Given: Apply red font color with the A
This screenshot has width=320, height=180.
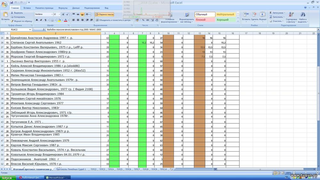Looking at the screenshot, I should coord(66,20).
